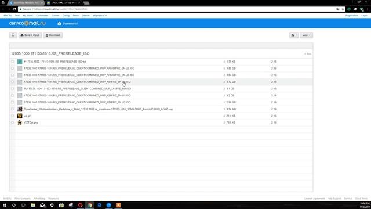The image size is (371, 209).
Task: Open the PRERELEASE_ISO.txt file name
Action: [x=55, y=62]
